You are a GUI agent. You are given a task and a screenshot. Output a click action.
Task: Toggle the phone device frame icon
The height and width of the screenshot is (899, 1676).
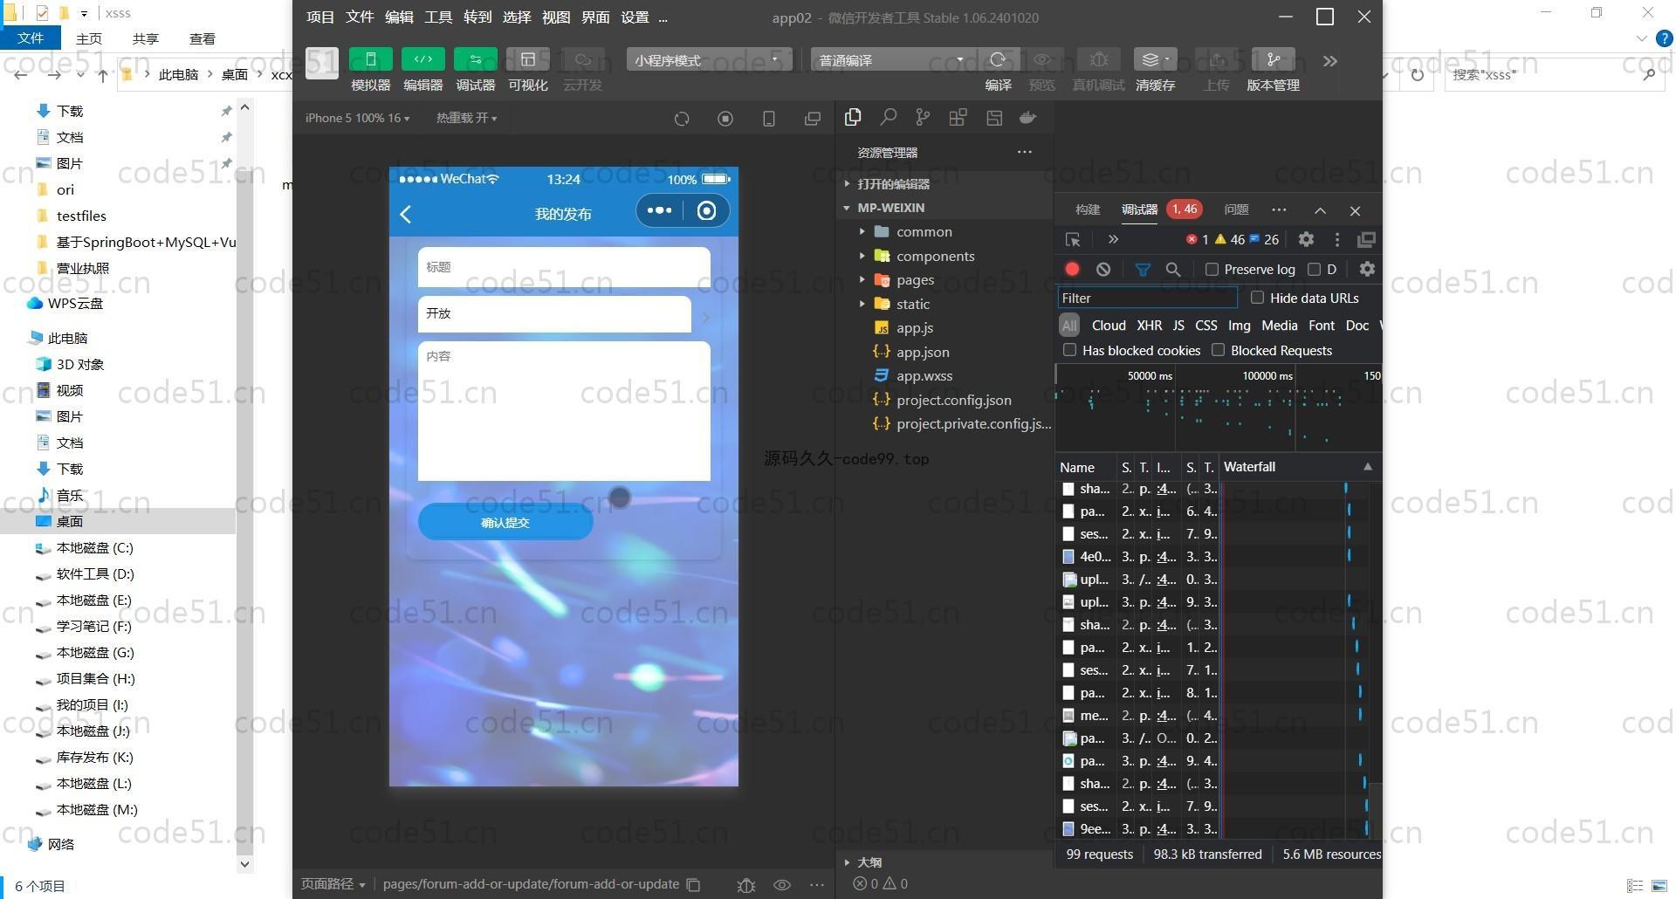click(x=769, y=119)
